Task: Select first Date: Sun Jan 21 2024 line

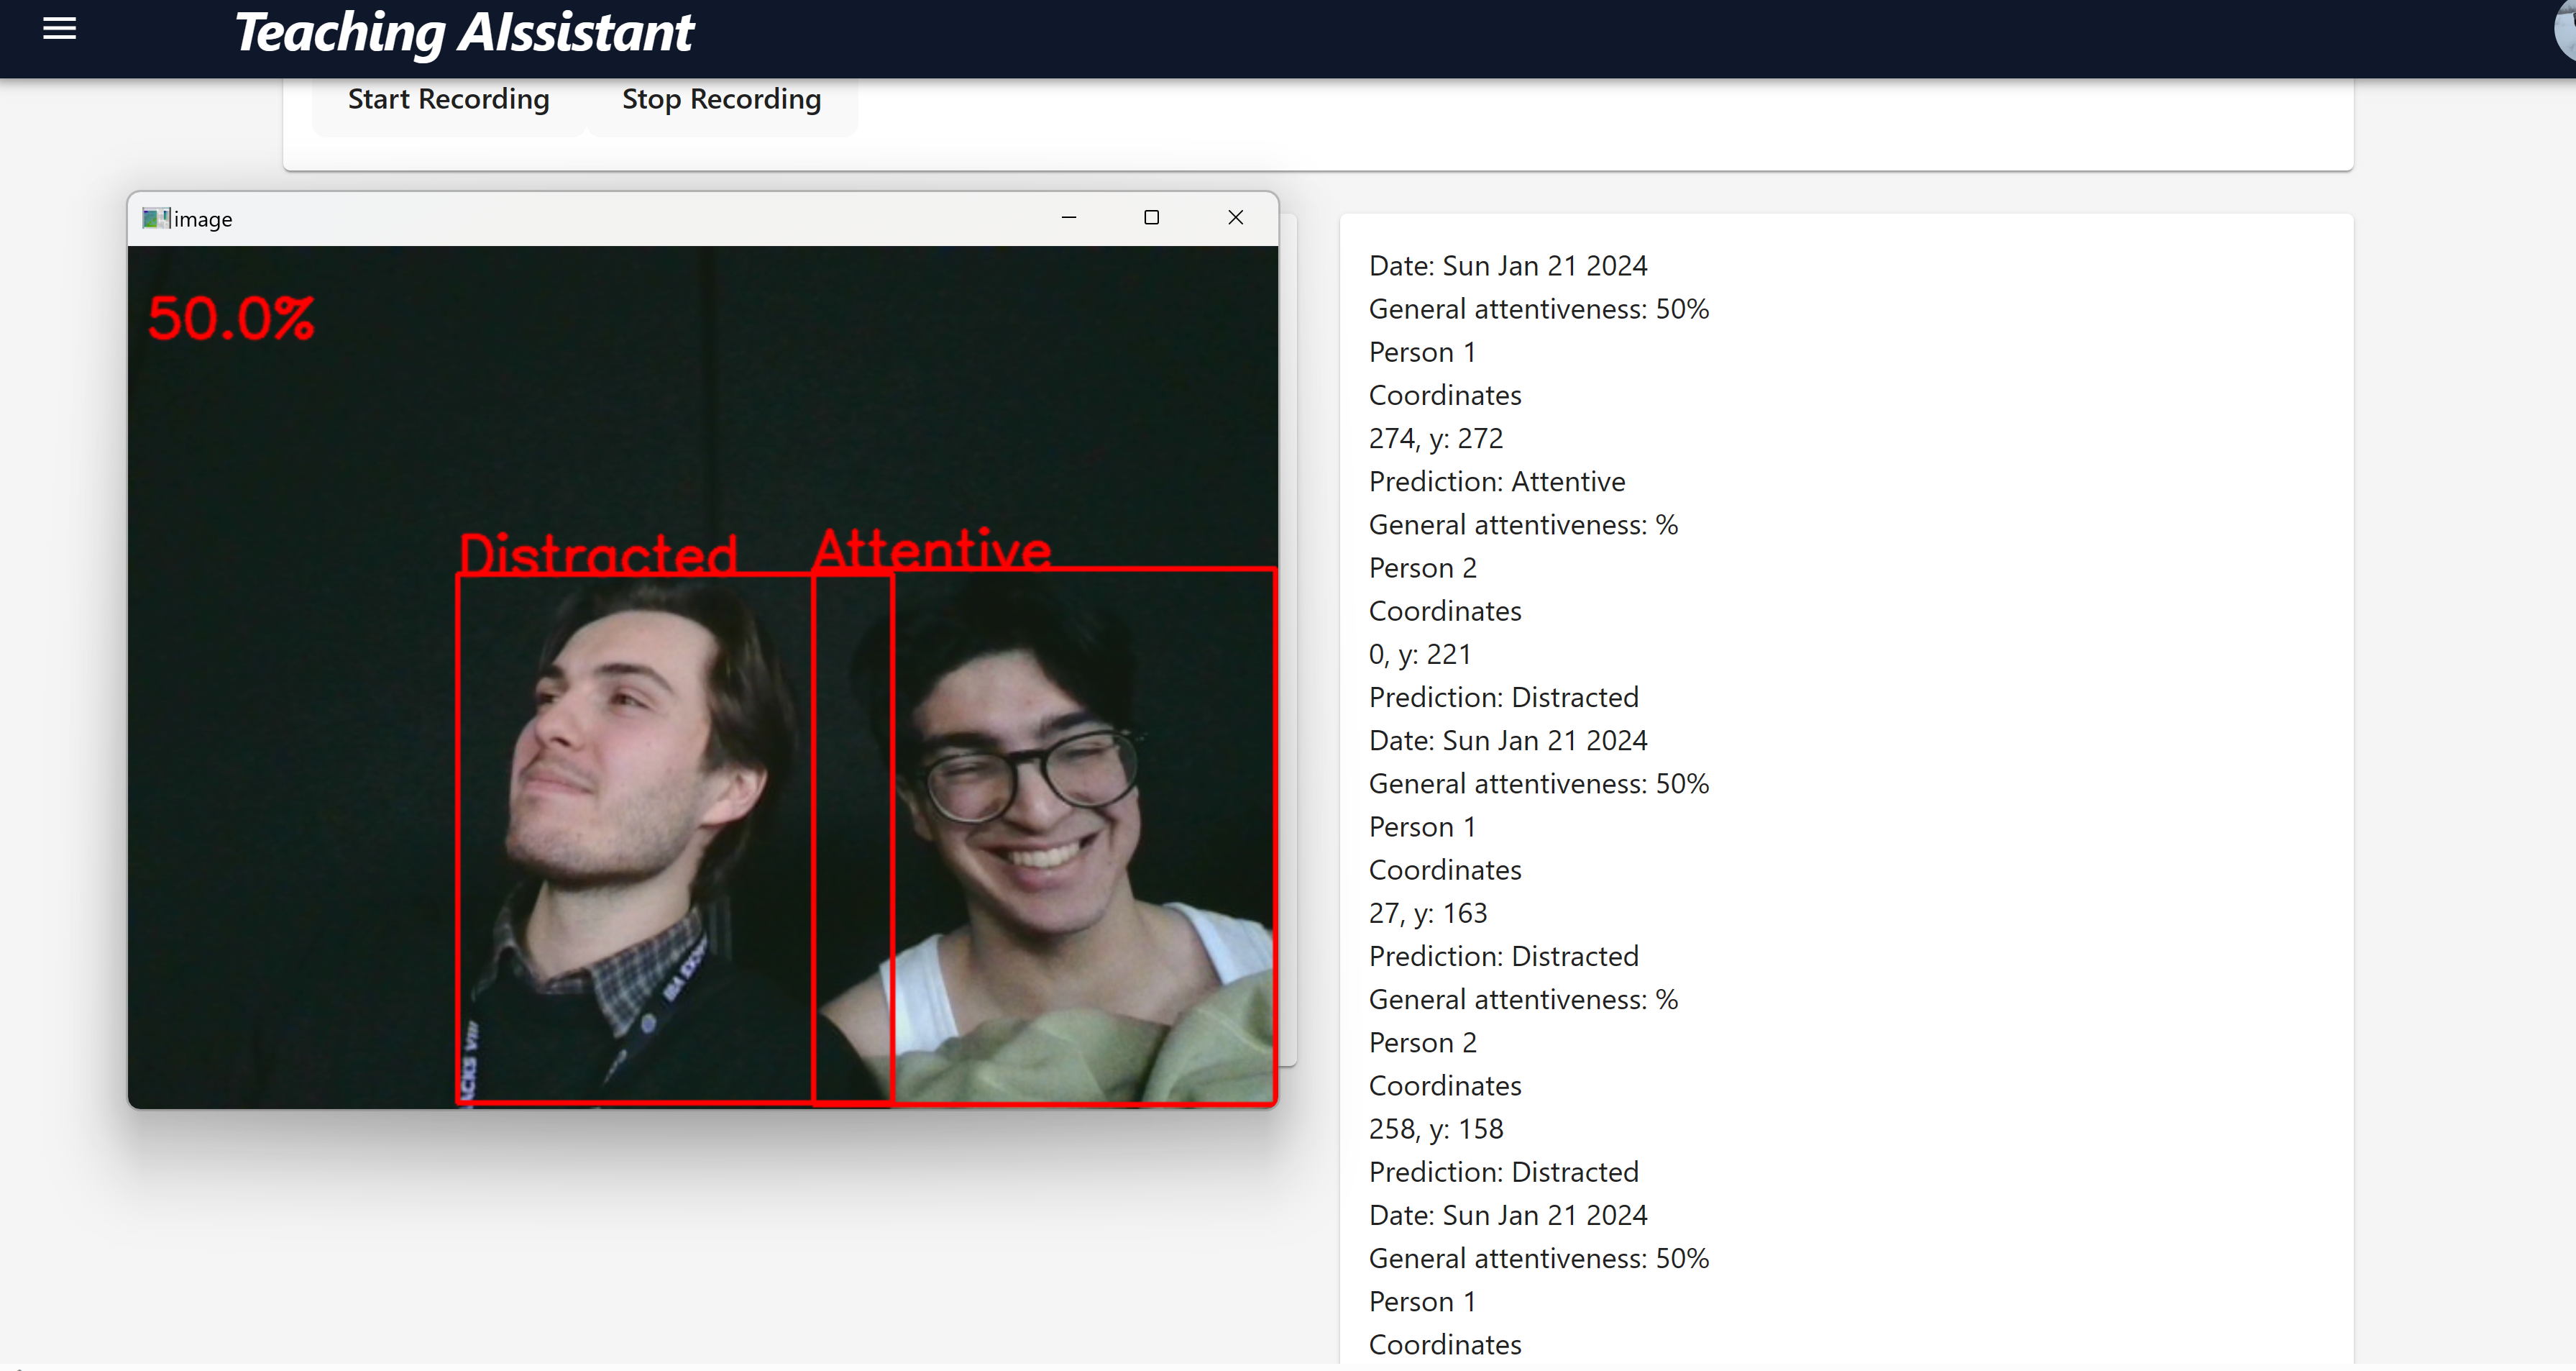Action: [1507, 266]
